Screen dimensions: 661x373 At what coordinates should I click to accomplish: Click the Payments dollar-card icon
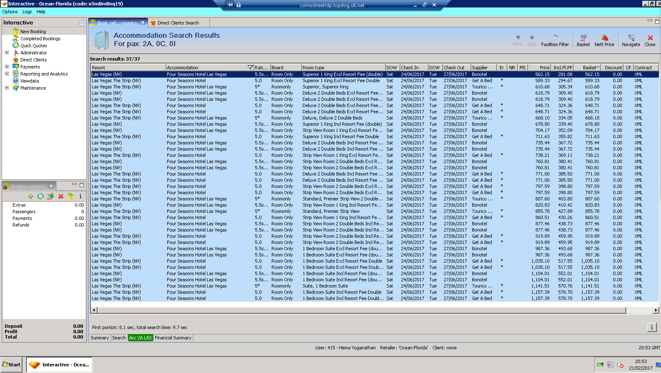(16, 67)
